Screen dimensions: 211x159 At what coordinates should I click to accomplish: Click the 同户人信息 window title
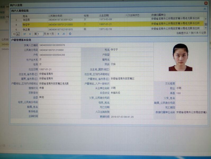click(x=16, y=5)
